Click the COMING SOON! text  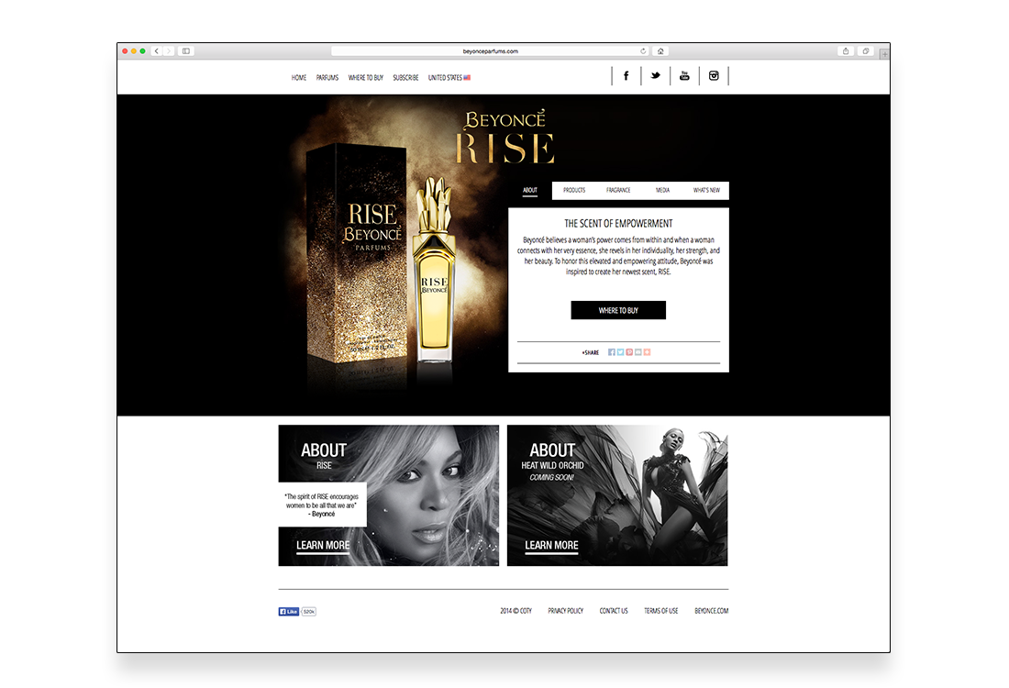[x=551, y=478]
